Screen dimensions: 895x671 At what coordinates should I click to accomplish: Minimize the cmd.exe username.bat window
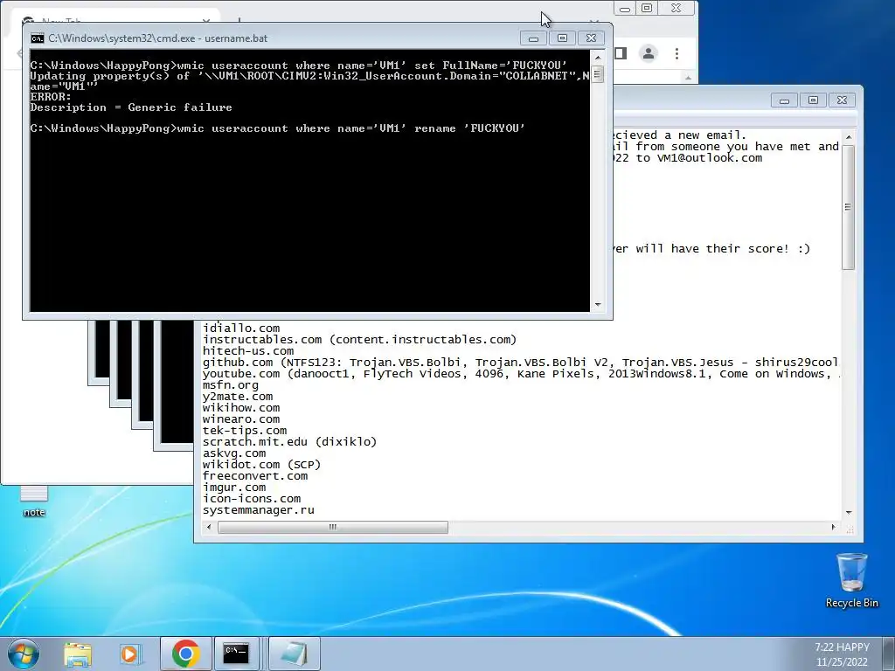[534, 38]
